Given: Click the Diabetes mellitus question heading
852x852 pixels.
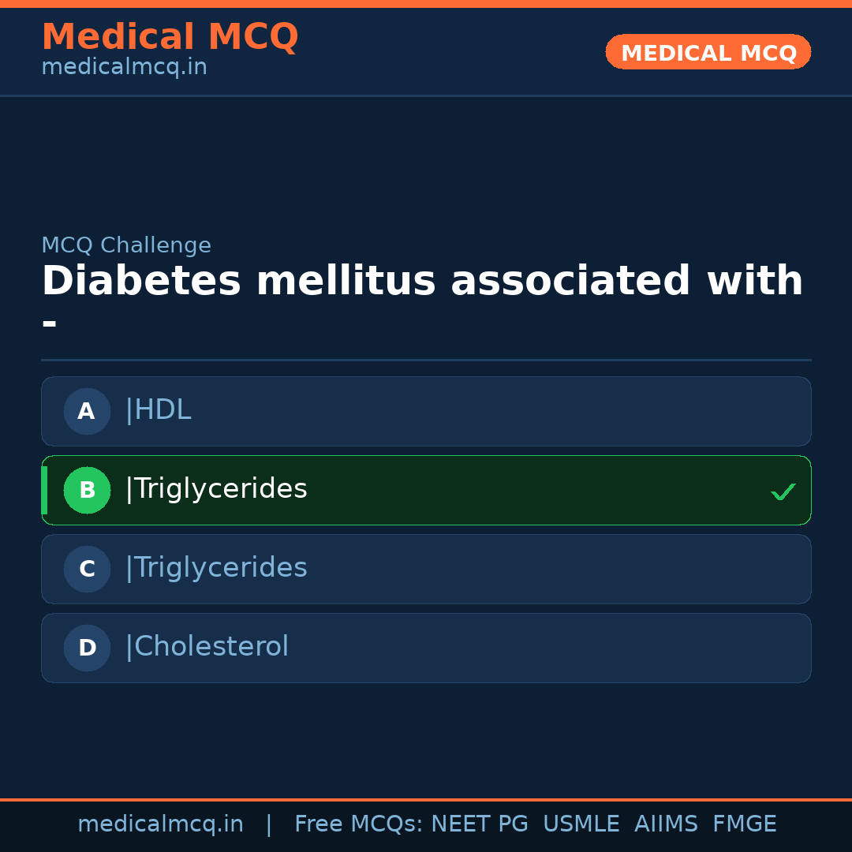Looking at the screenshot, I should pos(422,282).
